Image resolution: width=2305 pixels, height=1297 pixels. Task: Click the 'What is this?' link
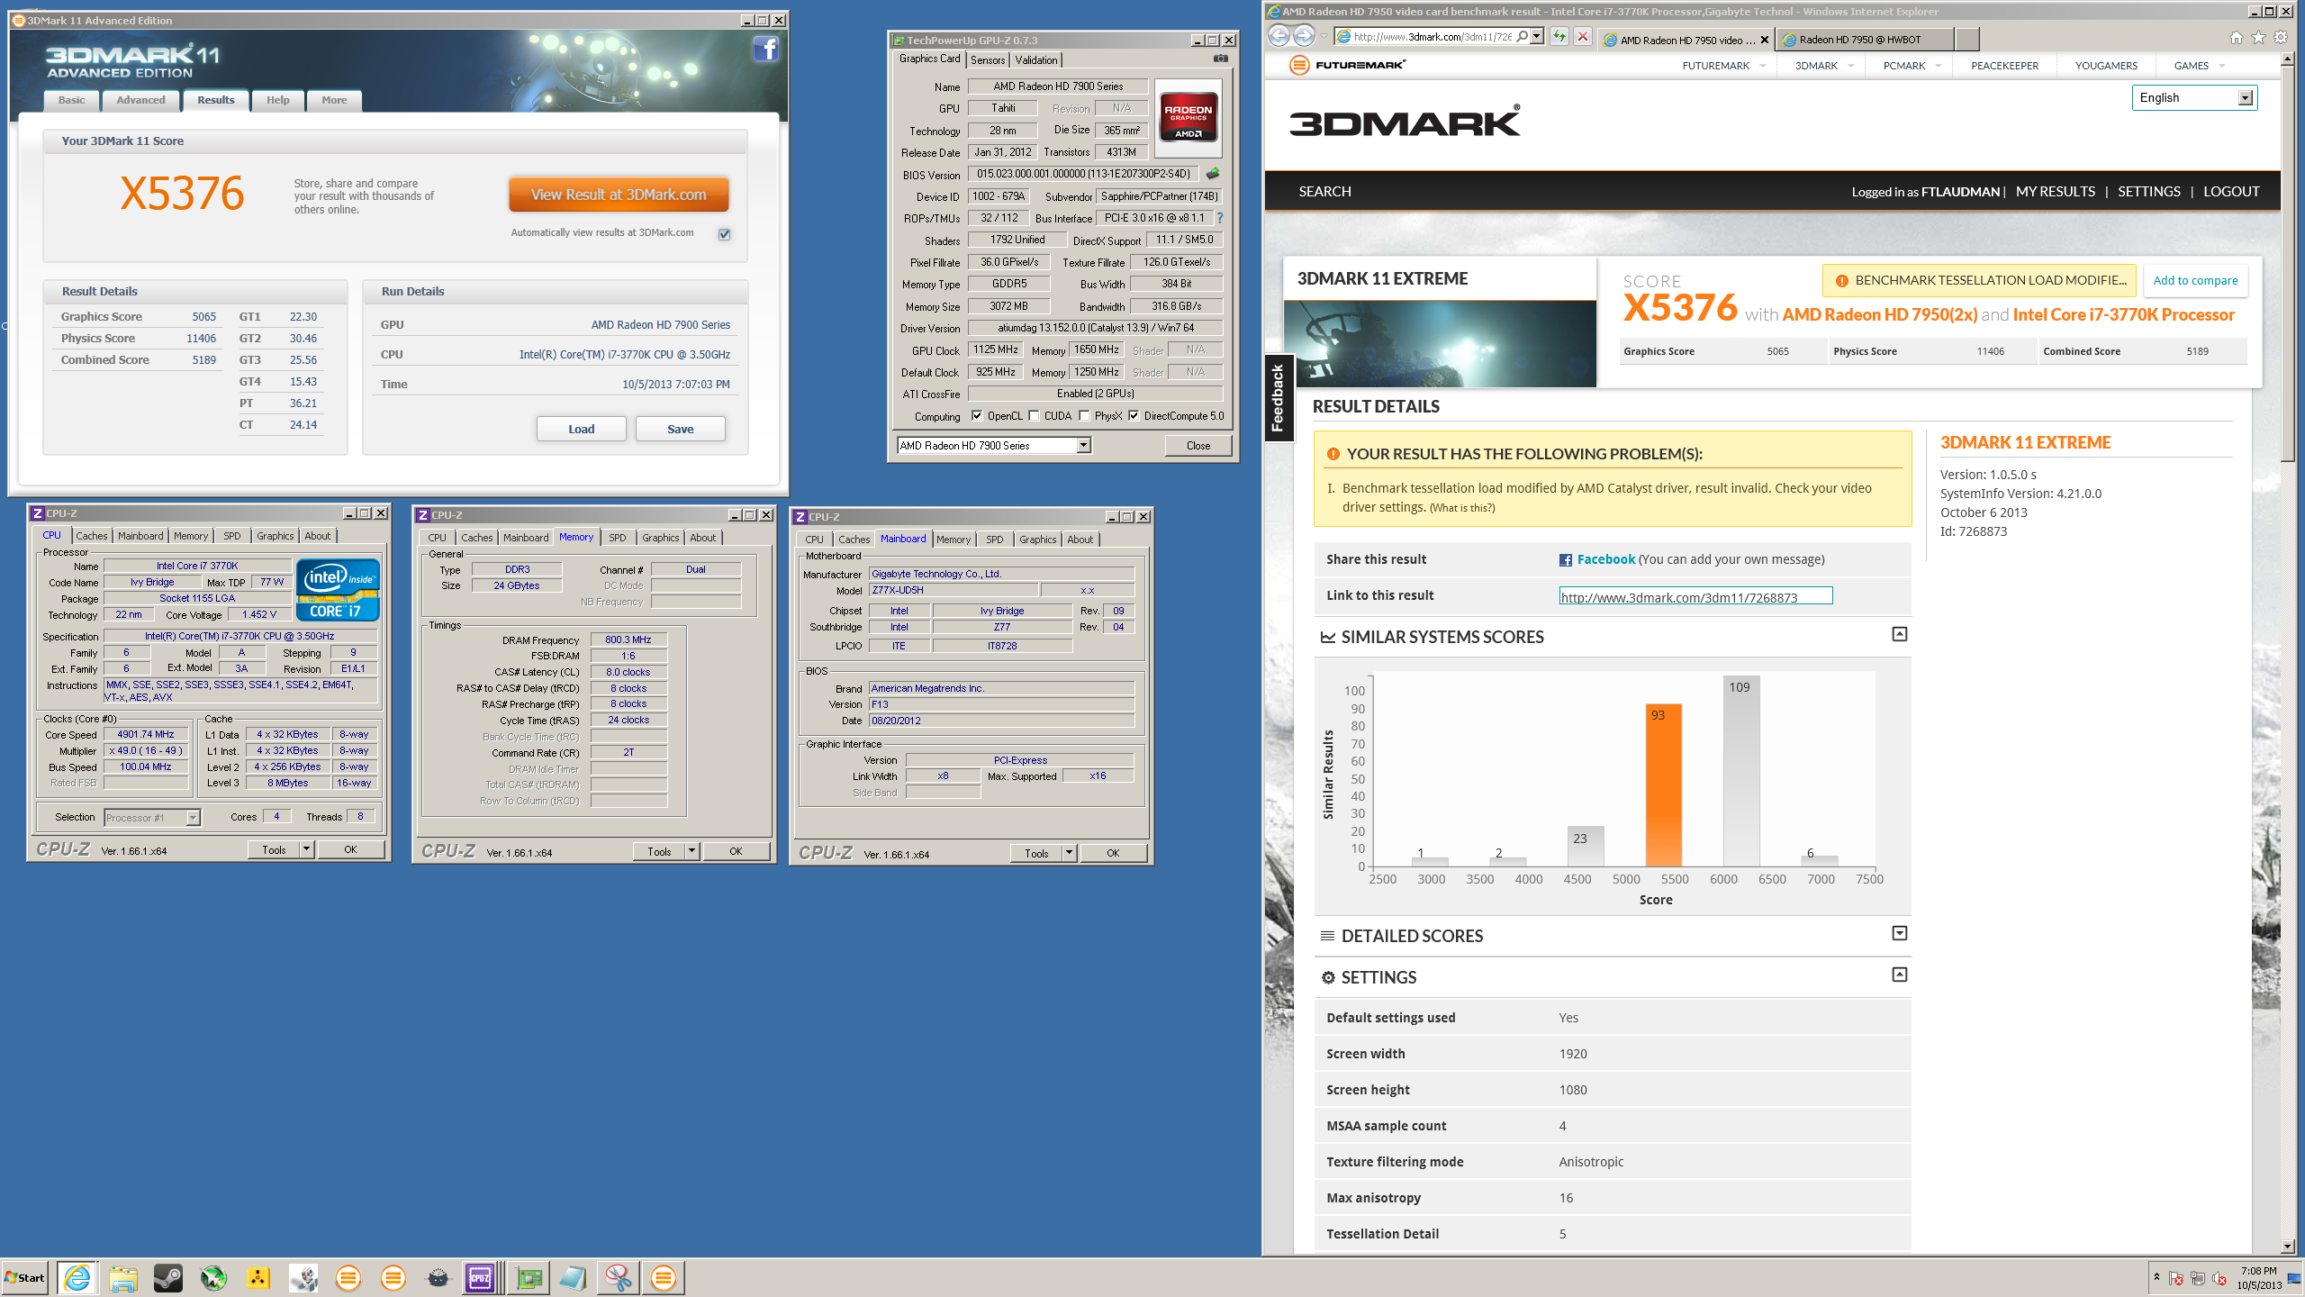pos(1462,508)
